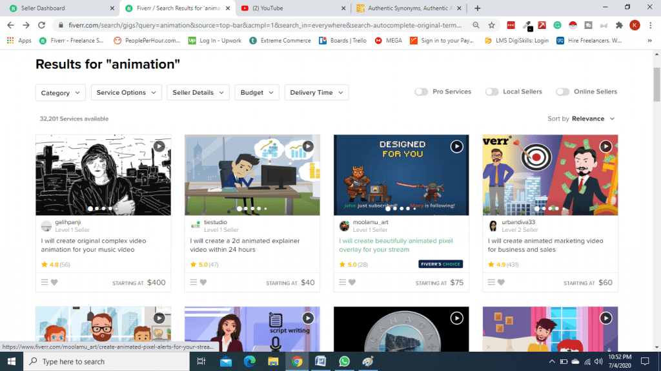Viewport: 661px width, 371px height.
Task: Expand the Category filter dropdown
Action: (x=60, y=93)
